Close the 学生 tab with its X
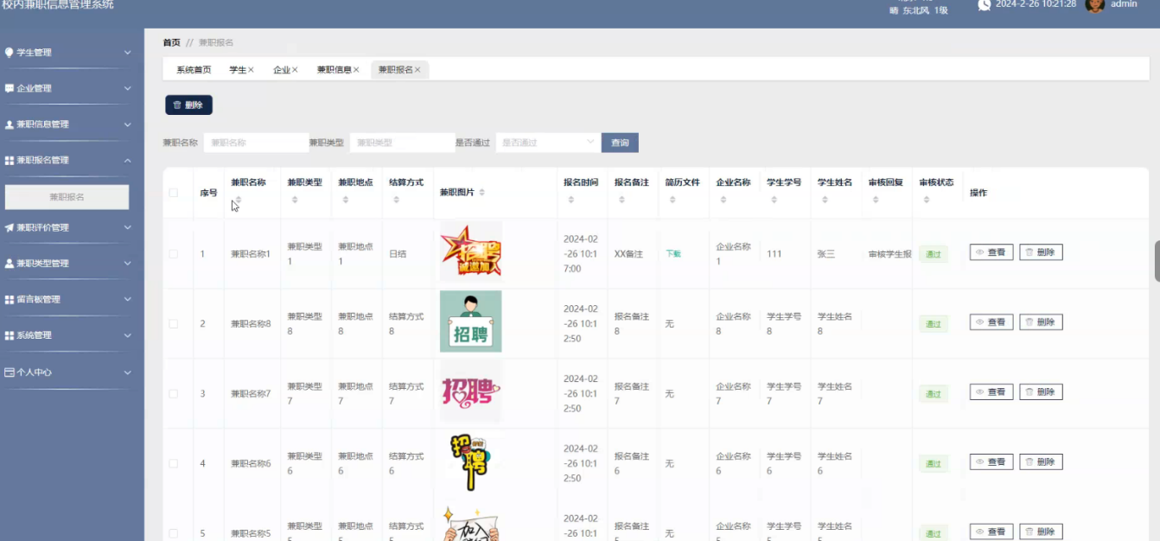This screenshot has height=541, width=1160. point(252,70)
